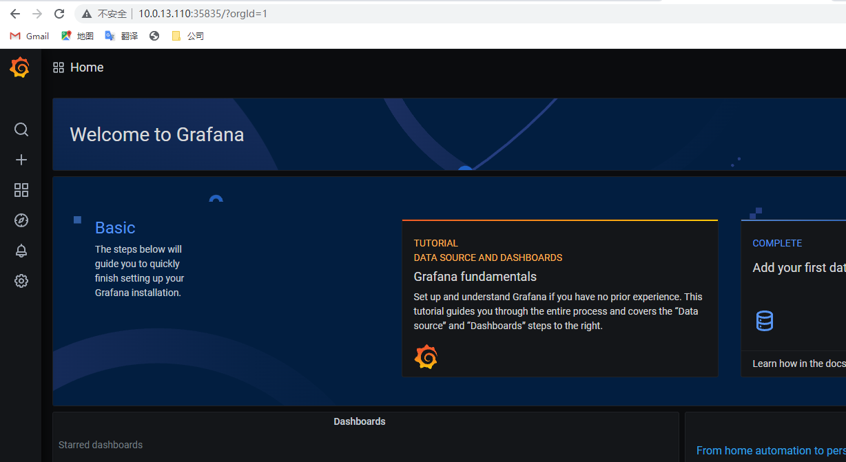The image size is (846, 462).
Task: Open the Gmail bookmark
Action: coord(30,36)
